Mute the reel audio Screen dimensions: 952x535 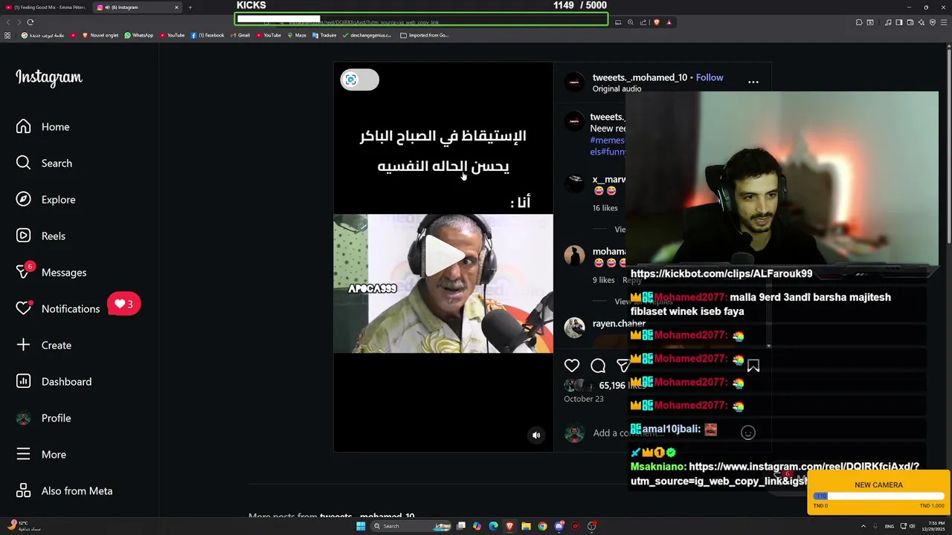tap(536, 435)
